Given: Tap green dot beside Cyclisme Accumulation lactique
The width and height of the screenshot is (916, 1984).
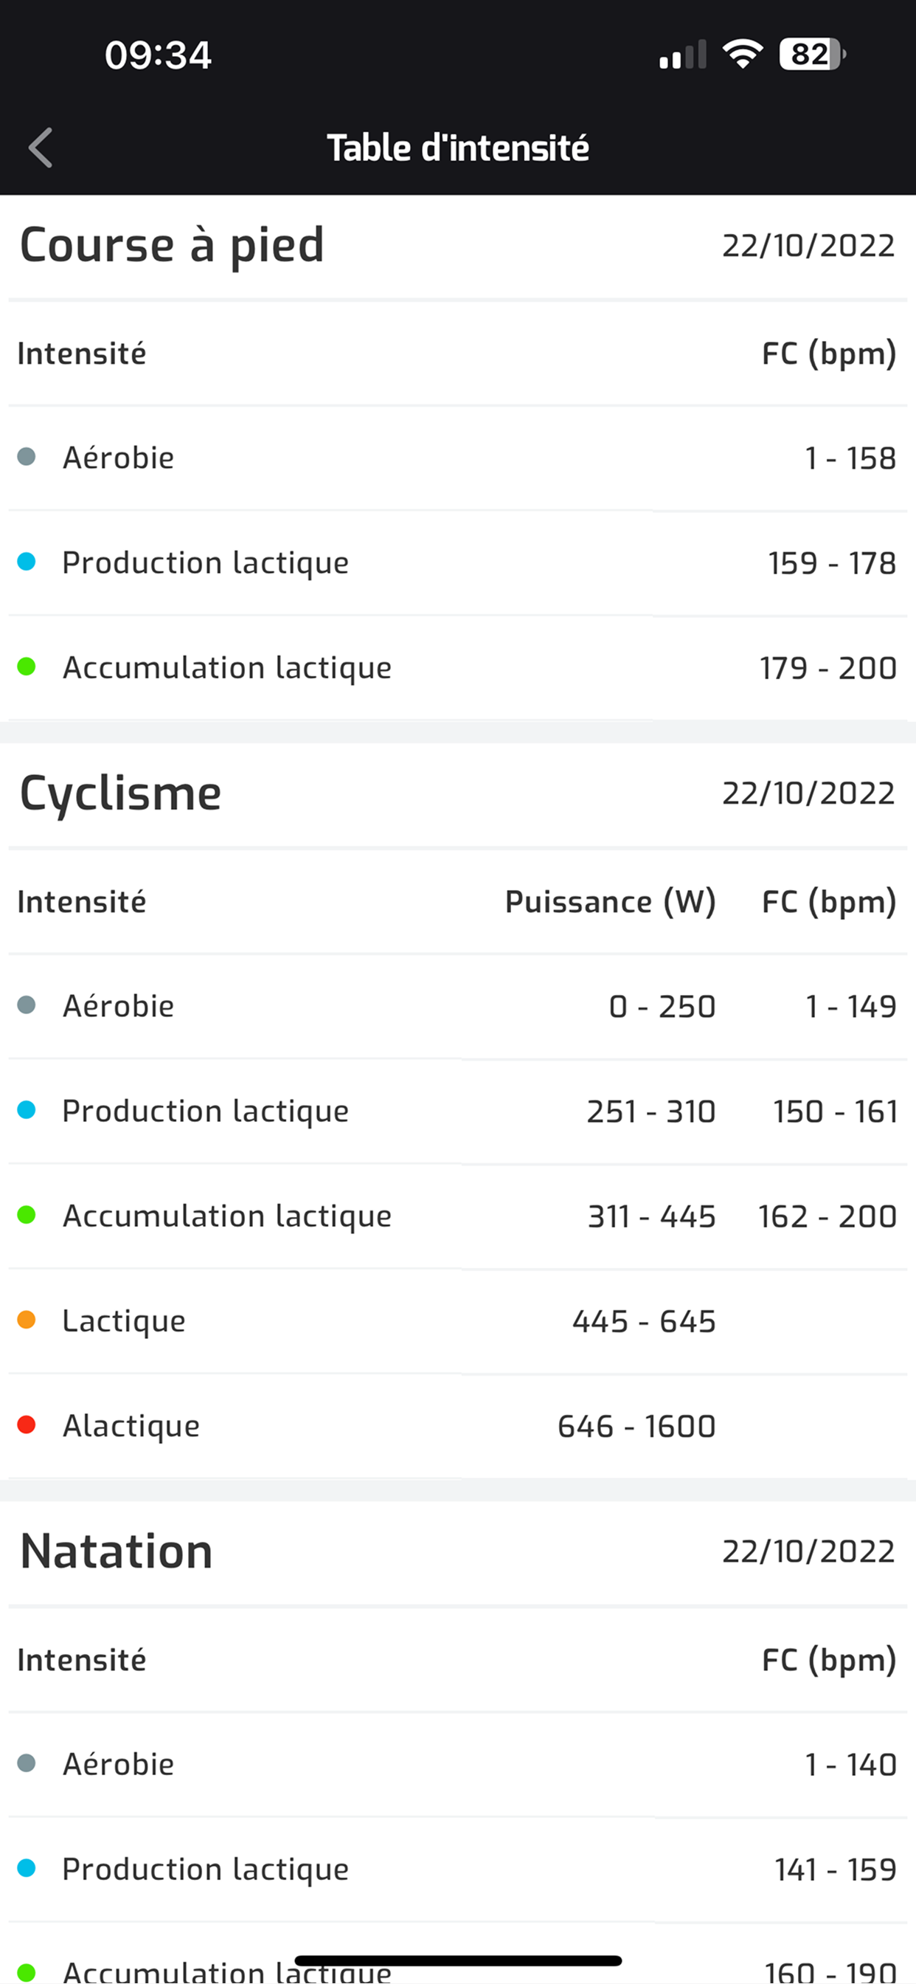Looking at the screenshot, I should coord(27,1216).
